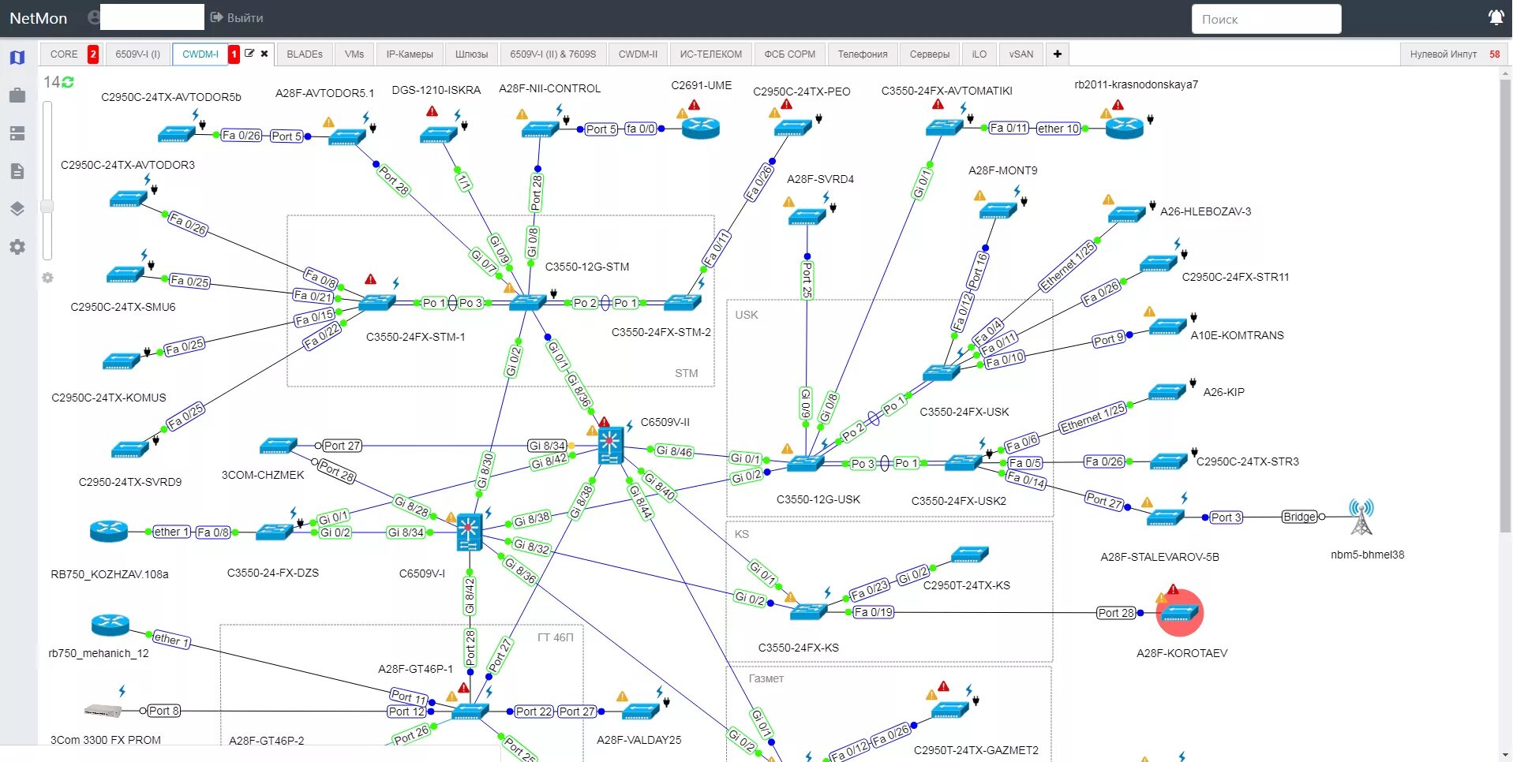Open the Шлюзы tab
Image resolution: width=1513 pixels, height=762 pixels.
tap(471, 54)
